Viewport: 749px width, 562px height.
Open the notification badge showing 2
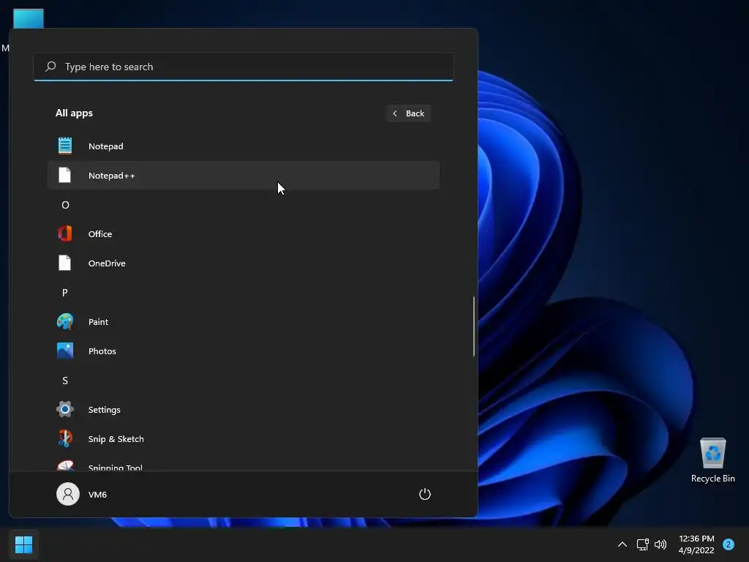729,544
